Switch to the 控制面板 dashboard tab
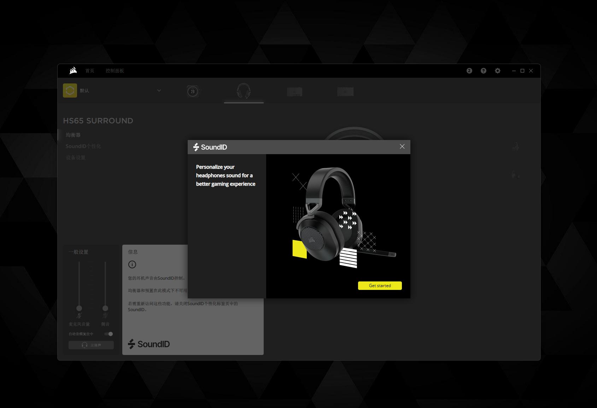 click(x=115, y=71)
